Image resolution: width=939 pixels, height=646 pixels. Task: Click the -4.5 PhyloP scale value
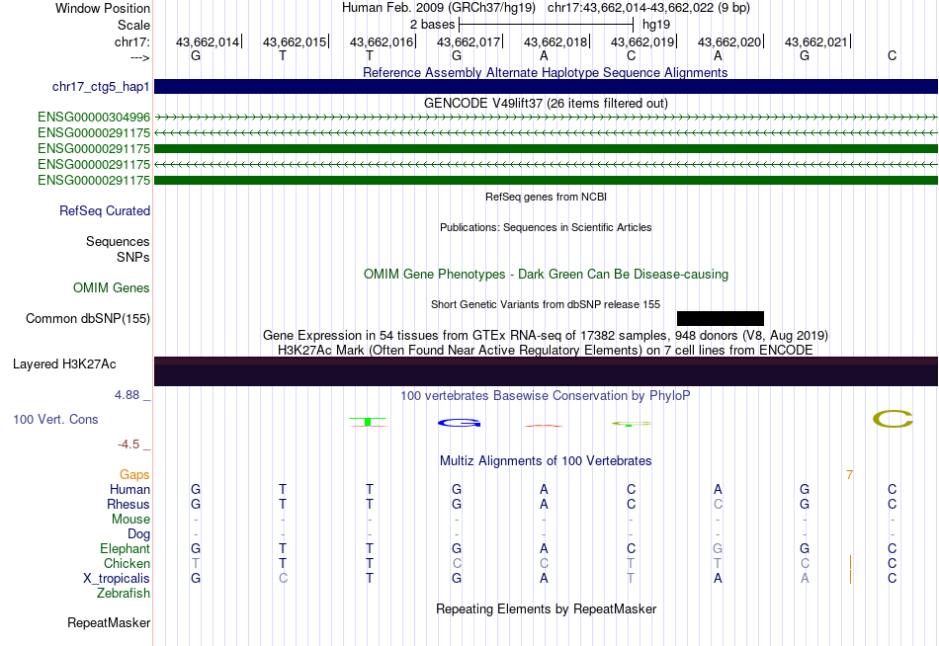pos(128,444)
